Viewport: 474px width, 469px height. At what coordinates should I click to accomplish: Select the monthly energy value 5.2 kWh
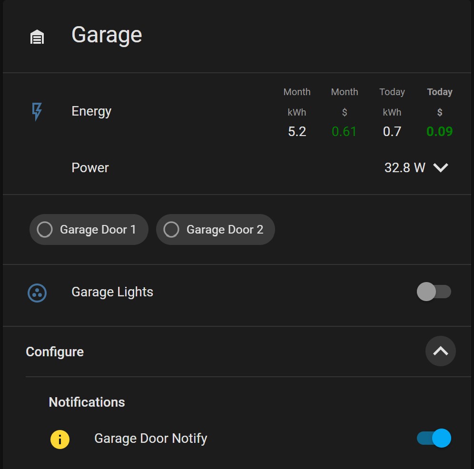tap(296, 131)
